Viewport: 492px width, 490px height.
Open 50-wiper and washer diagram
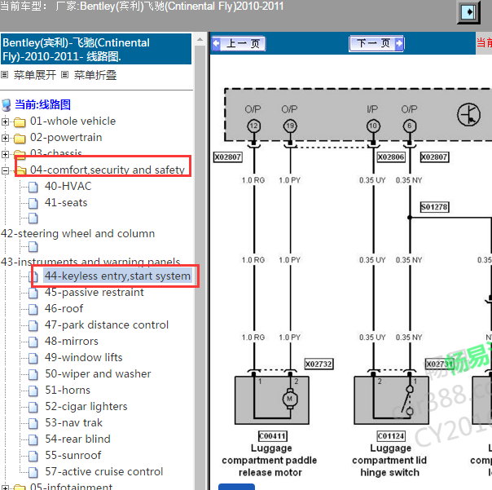pos(98,373)
